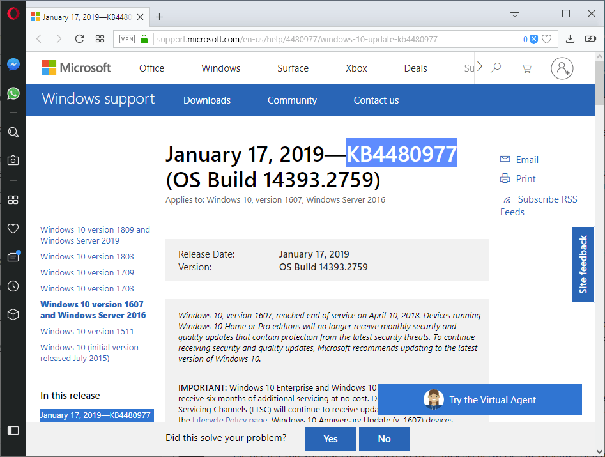Open Facebook Messenger in sidebar

click(x=13, y=64)
